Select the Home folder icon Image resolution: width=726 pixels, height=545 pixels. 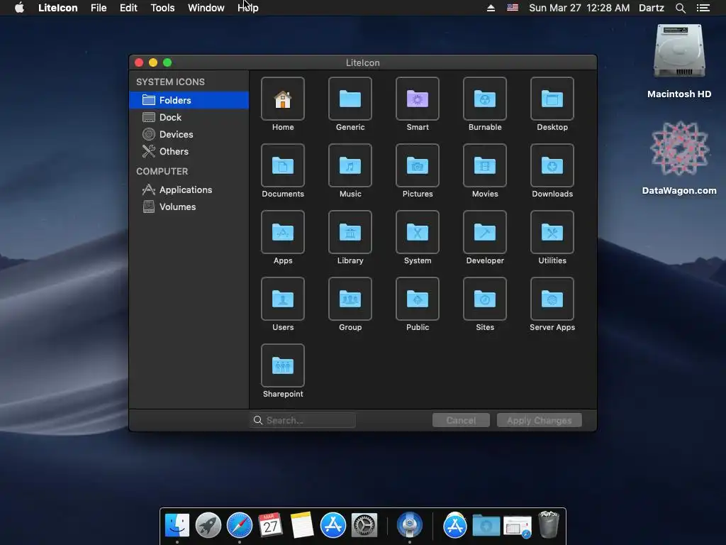click(x=282, y=99)
